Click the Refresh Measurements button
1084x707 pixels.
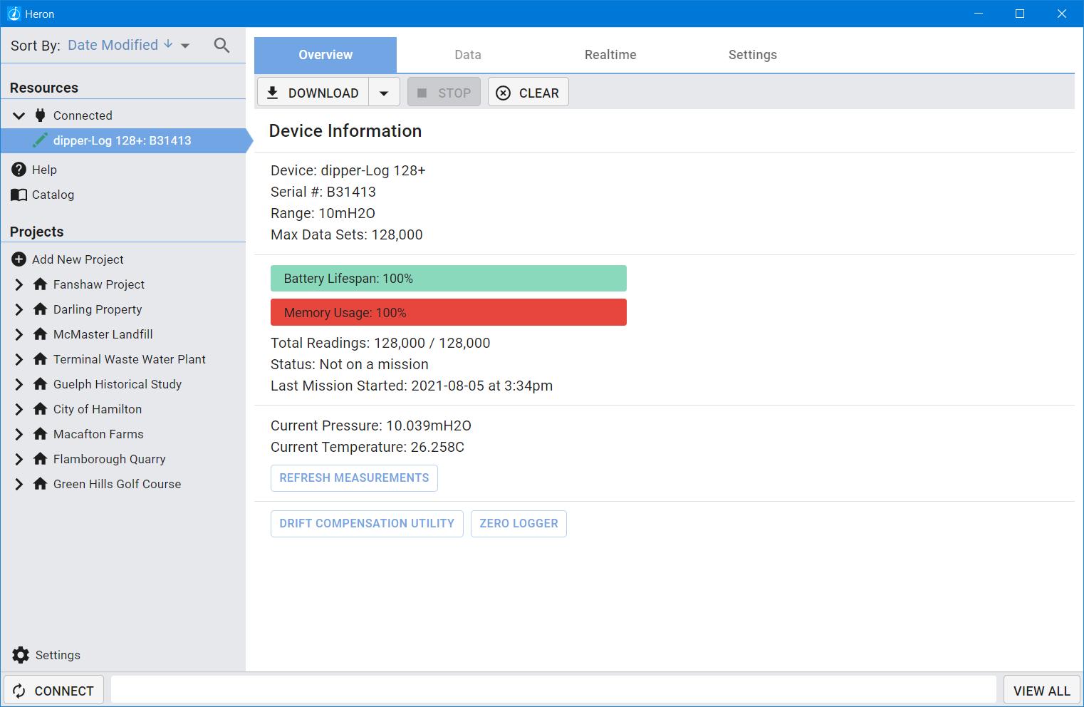coord(354,478)
